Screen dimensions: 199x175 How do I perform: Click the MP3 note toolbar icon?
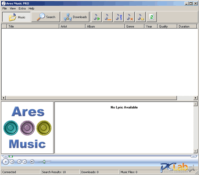click(x=118, y=17)
